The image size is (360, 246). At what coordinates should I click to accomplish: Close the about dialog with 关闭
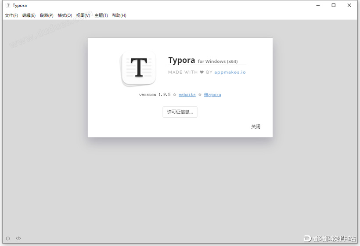256,127
